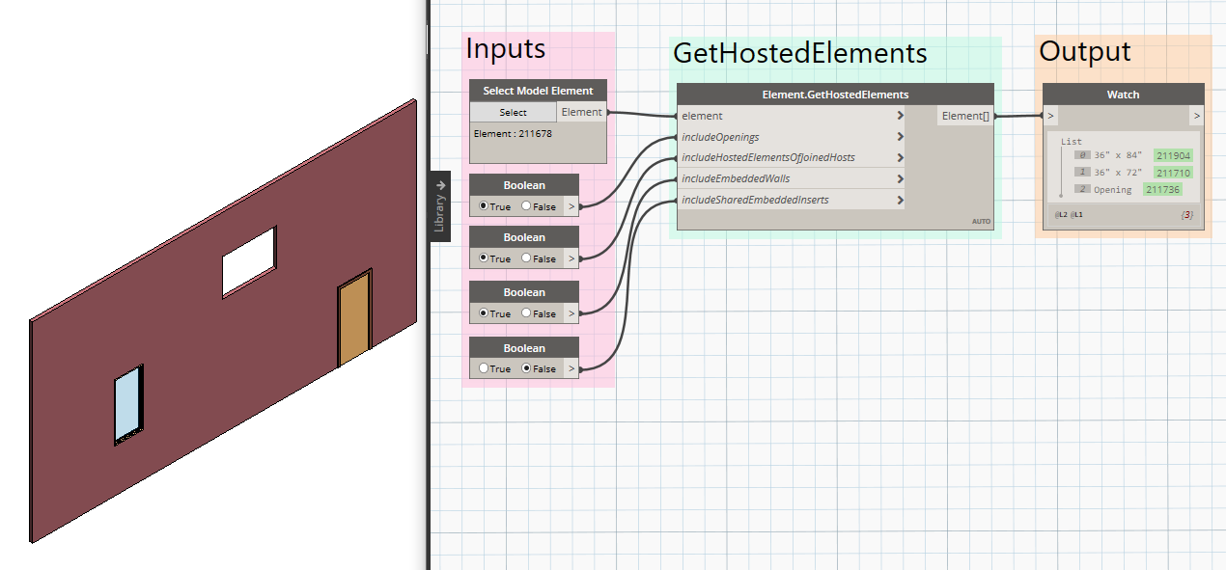Screen dimensions: 1226x570
Task: Click the Element output port on Select Model Element
Action: click(581, 111)
